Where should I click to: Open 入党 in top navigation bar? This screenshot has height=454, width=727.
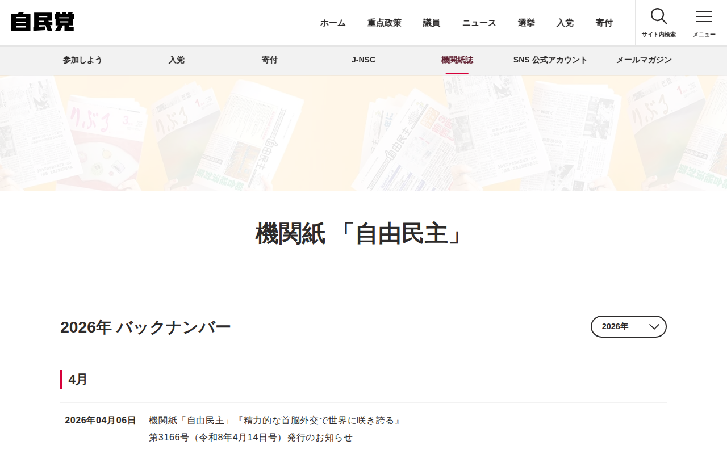point(565,23)
